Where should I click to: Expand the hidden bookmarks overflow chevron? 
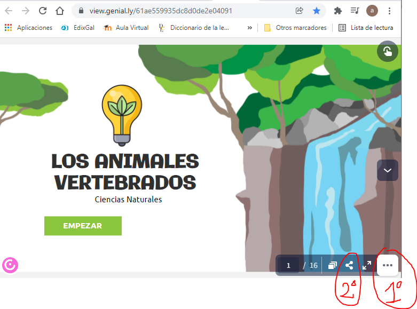point(249,28)
